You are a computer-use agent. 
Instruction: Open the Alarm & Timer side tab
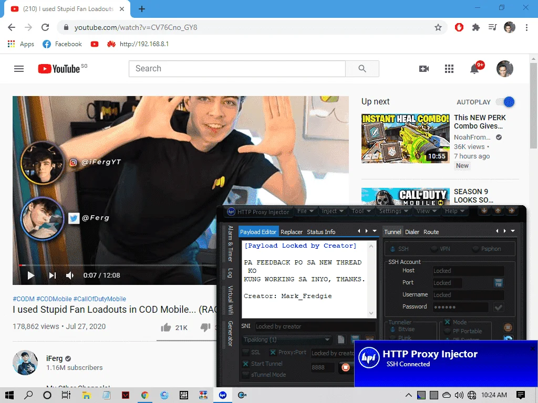click(231, 243)
